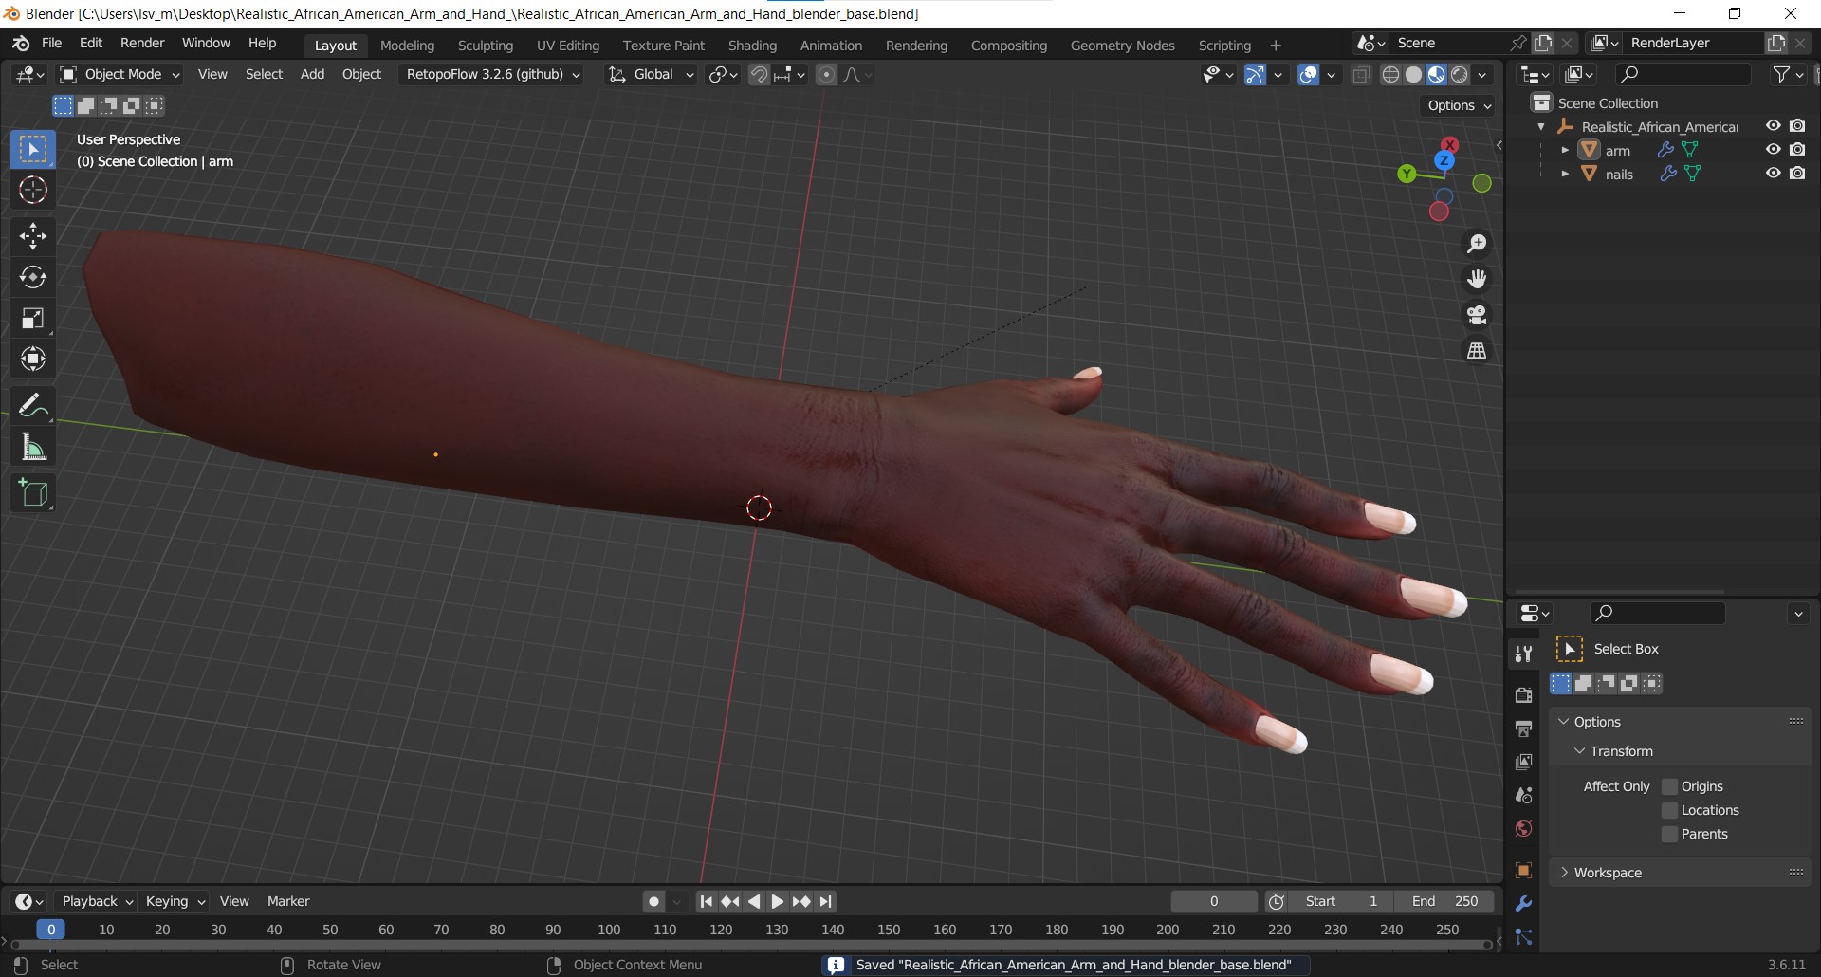Select the Add Cube tool
Screen dimensions: 1821x977
pyautogui.click(x=33, y=493)
